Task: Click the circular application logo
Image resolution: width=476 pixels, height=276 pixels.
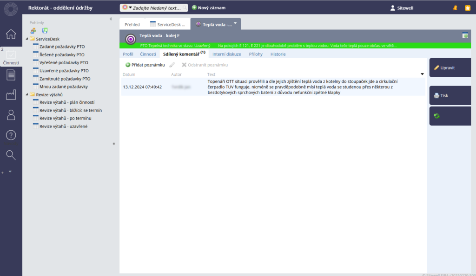Action: pos(11,8)
